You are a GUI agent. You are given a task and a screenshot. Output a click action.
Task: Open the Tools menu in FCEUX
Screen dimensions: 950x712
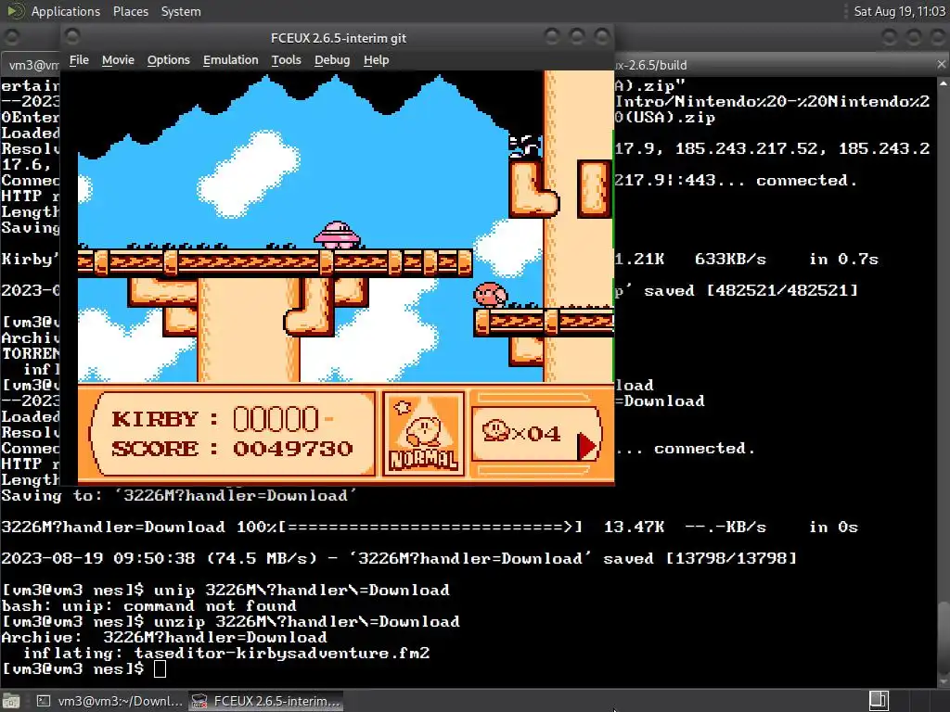pos(286,60)
